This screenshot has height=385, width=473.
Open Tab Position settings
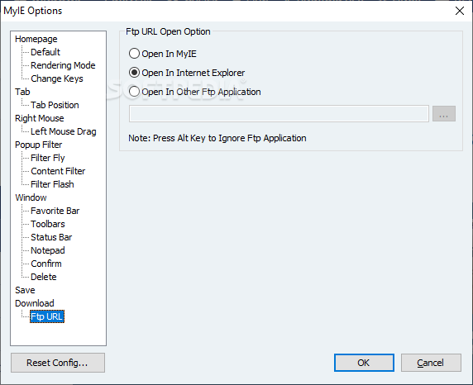(x=55, y=105)
